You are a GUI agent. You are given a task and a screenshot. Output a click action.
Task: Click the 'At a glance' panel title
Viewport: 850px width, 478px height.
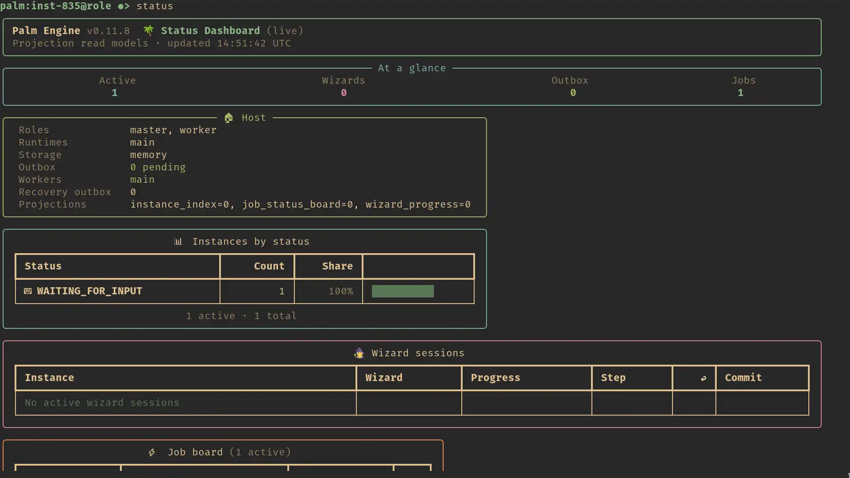pyautogui.click(x=412, y=68)
